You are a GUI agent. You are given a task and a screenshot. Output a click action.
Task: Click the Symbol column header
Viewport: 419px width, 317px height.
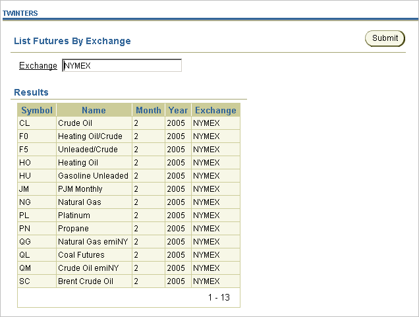(x=37, y=110)
